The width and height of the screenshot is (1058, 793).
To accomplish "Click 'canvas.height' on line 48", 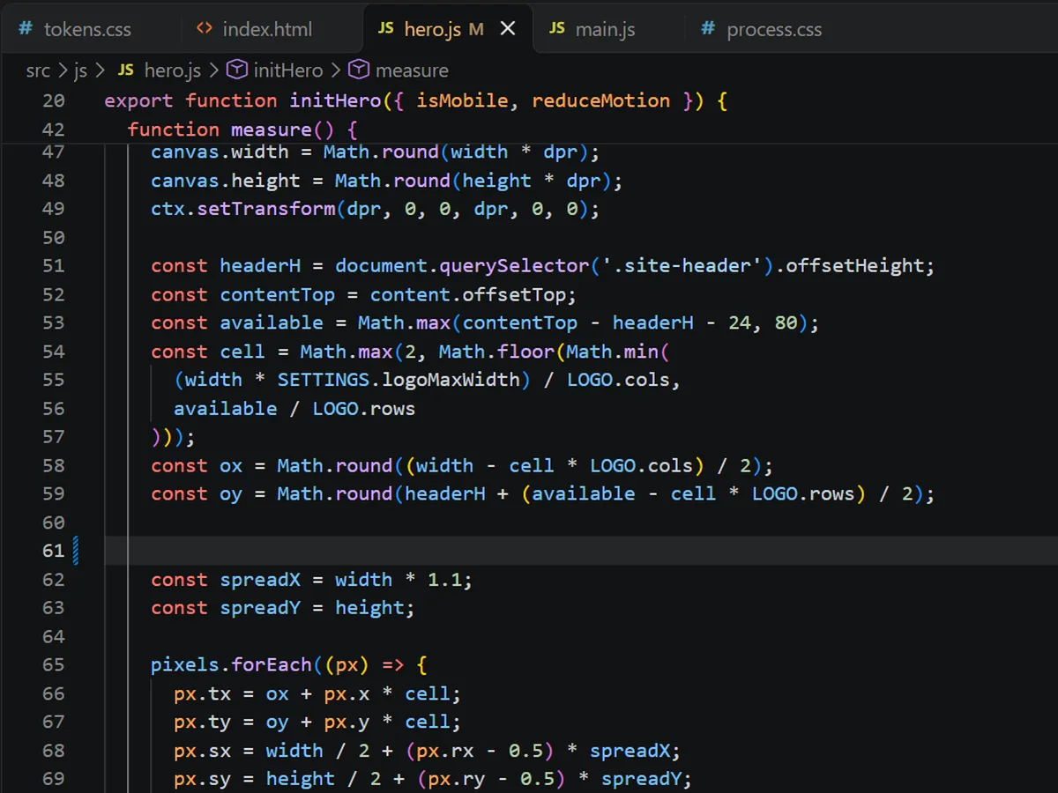I will coord(226,181).
